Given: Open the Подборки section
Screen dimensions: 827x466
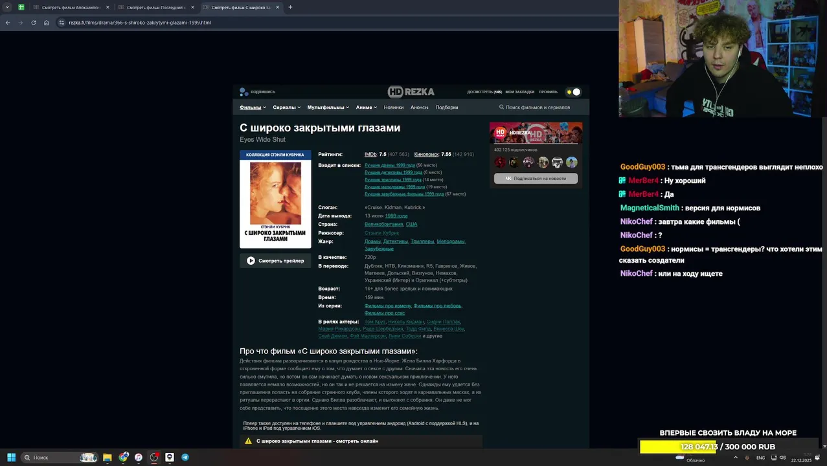Looking at the screenshot, I should click(447, 107).
